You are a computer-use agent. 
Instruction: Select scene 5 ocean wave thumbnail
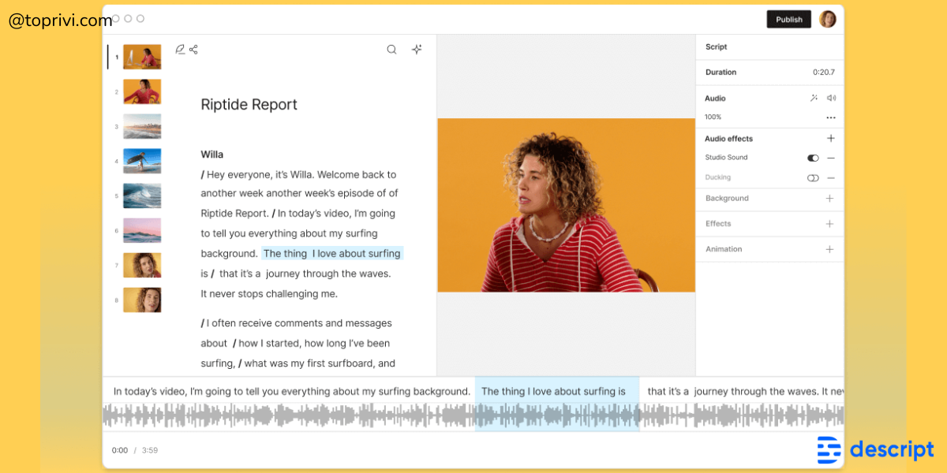pyautogui.click(x=142, y=196)
